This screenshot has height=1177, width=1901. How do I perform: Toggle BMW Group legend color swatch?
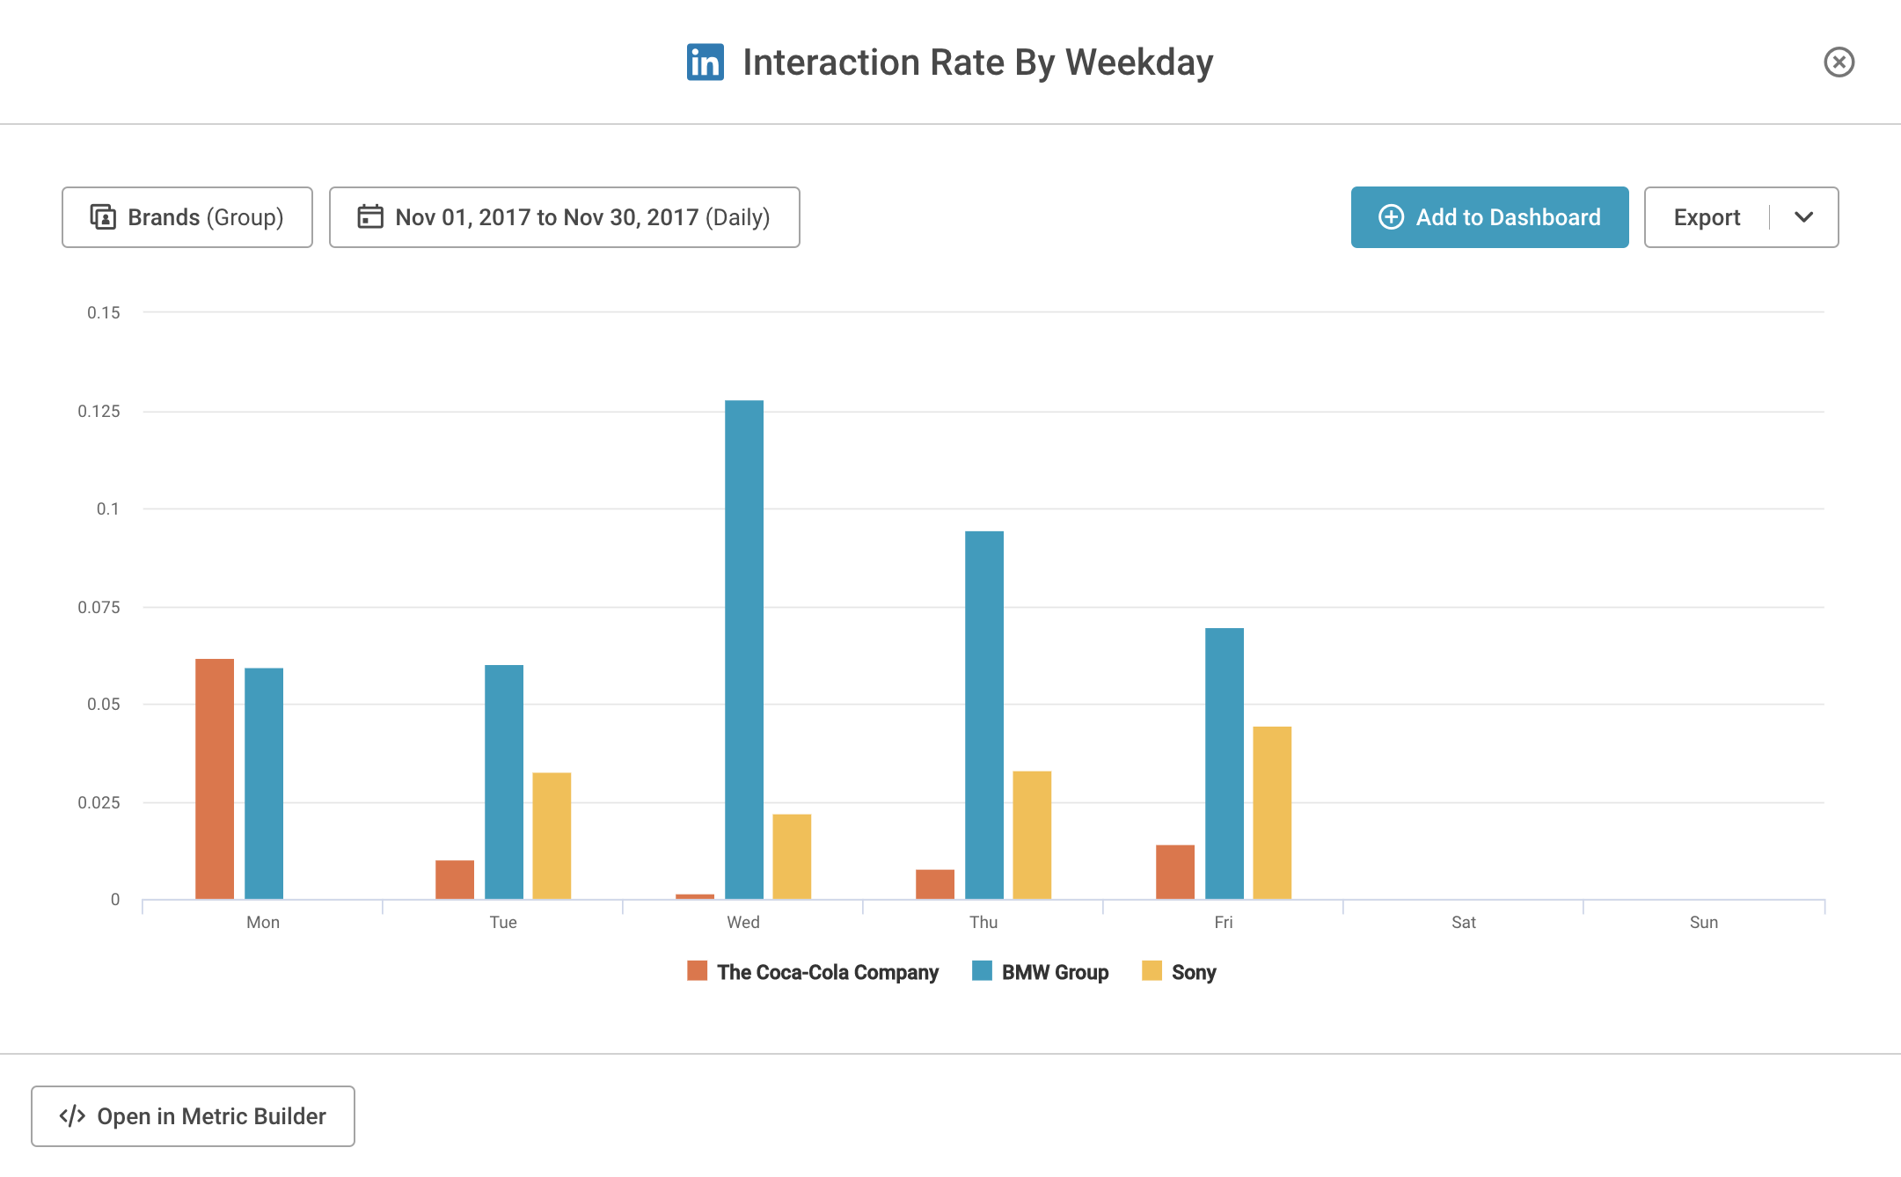tap(983, 971)
